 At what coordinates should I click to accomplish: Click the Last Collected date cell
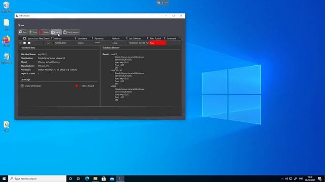click(x=139, y=43)
